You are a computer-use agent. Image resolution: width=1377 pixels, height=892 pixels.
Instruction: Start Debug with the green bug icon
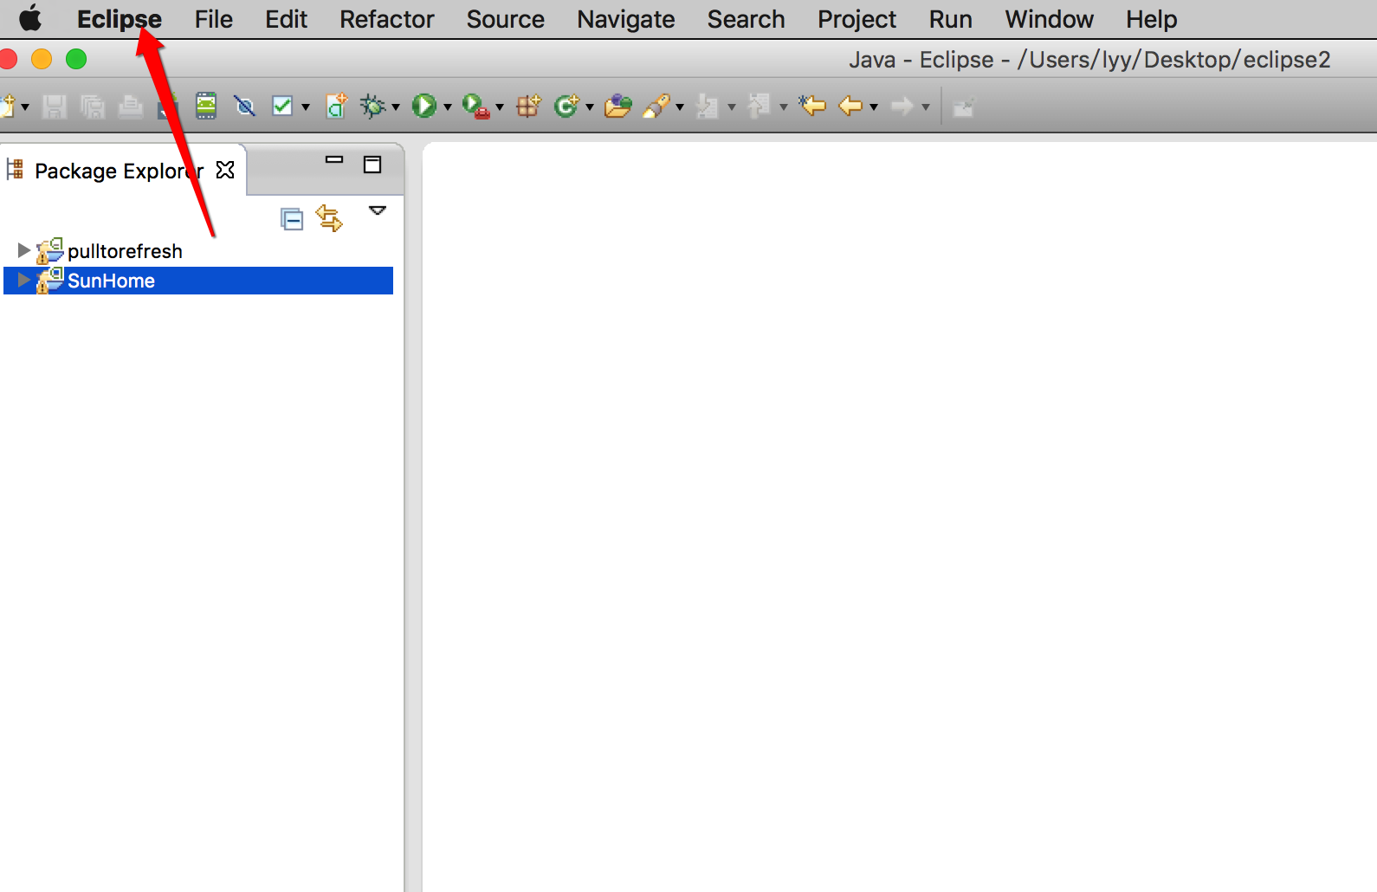(x=372, y=106)
